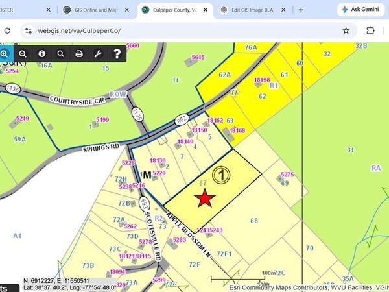Screen dimensions: 389x292
Task: Click address label 5262
Action: coord(130,226)
